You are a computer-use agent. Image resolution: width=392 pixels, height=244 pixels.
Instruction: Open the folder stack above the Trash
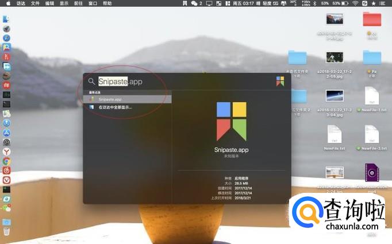6,222
